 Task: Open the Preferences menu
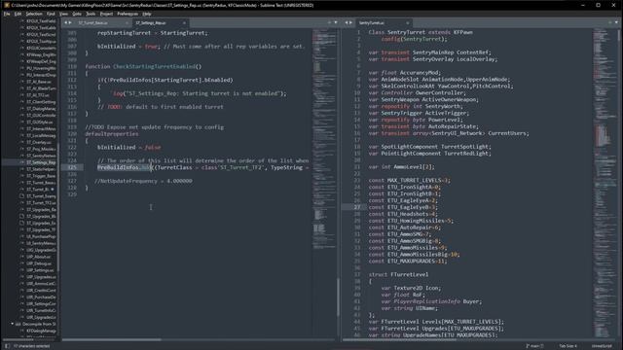[x=128, y=14]
